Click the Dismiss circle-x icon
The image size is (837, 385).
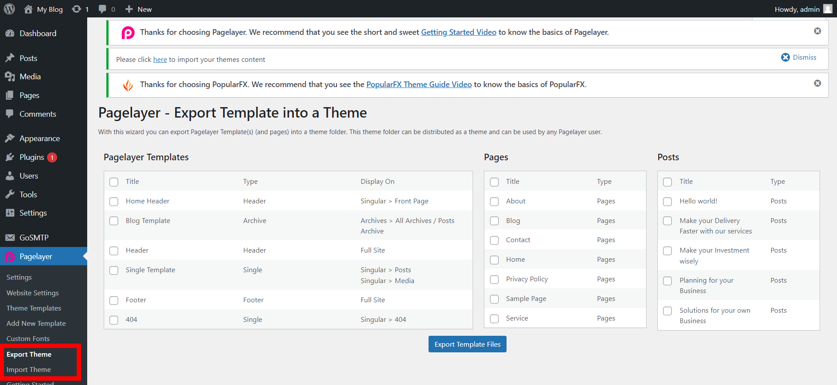click(785, 57)
